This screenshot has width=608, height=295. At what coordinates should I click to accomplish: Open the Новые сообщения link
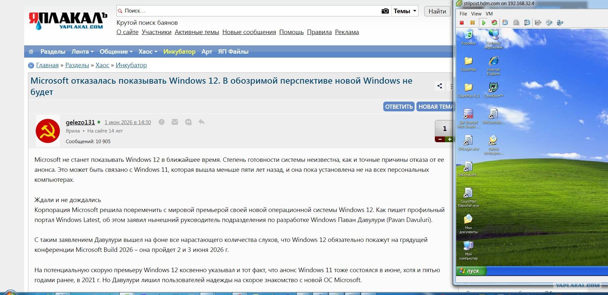pos(249,32)
